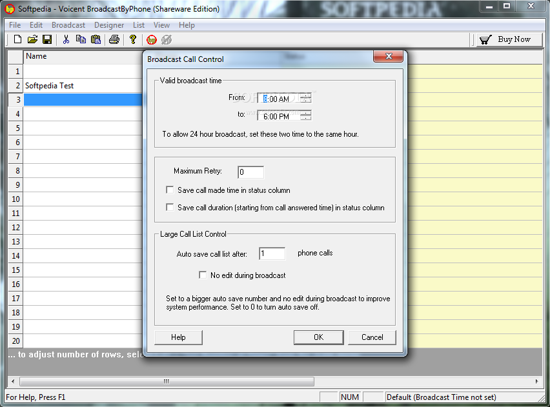Click the Maximum Retry input field
The image size is (550, 407).
pyautogui.click(x=251, y=172)
